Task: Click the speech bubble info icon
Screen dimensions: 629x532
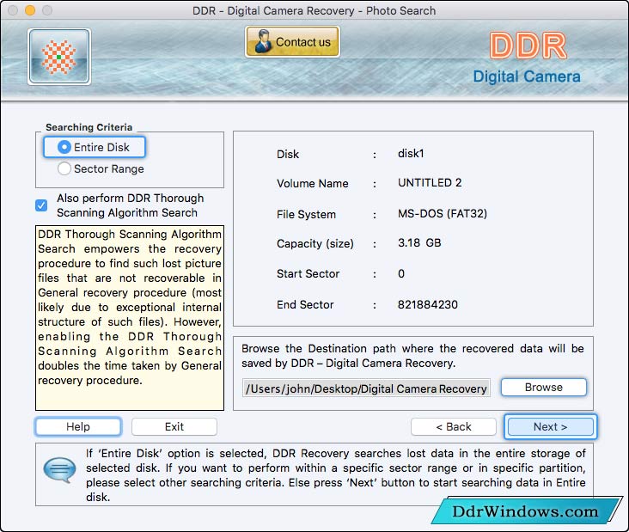Action: tap(59, 469)
